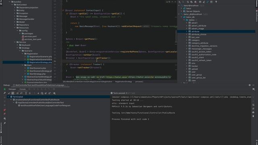This screenshot has height=145, width=258.
Task: Expand the advert table node
Action: tap(187, 23)
